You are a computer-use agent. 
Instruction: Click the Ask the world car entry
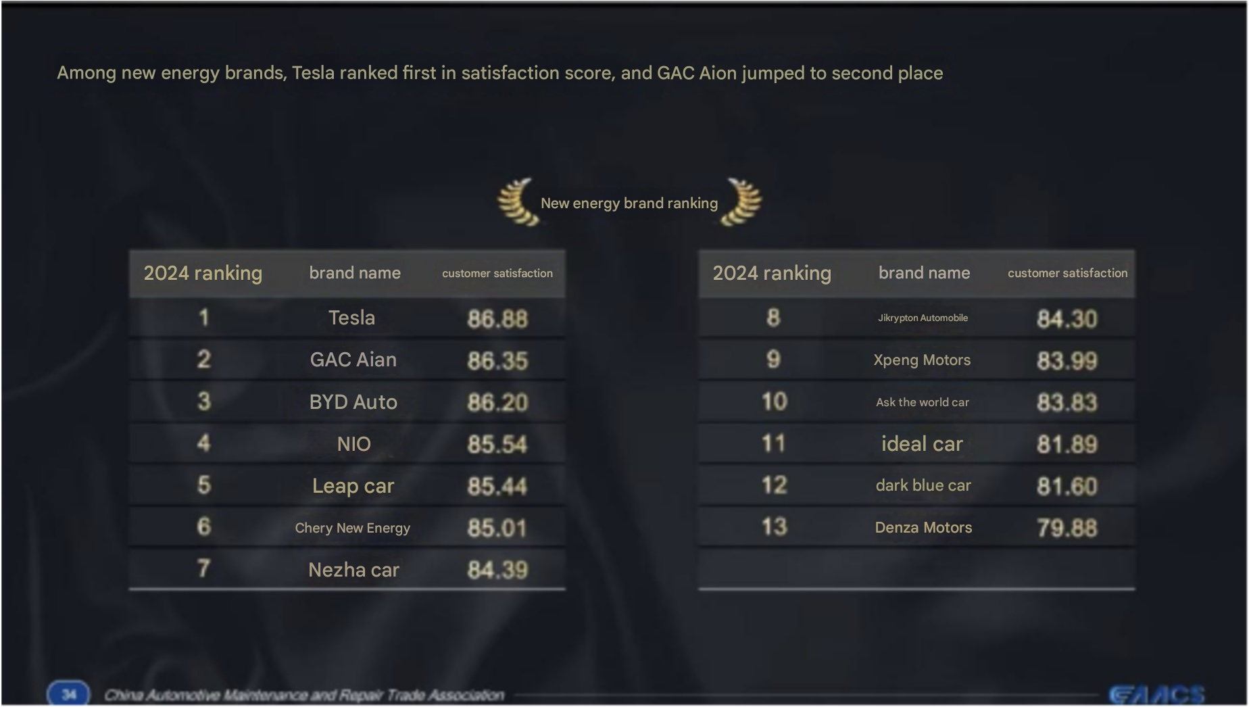click(x=923, y=402)
